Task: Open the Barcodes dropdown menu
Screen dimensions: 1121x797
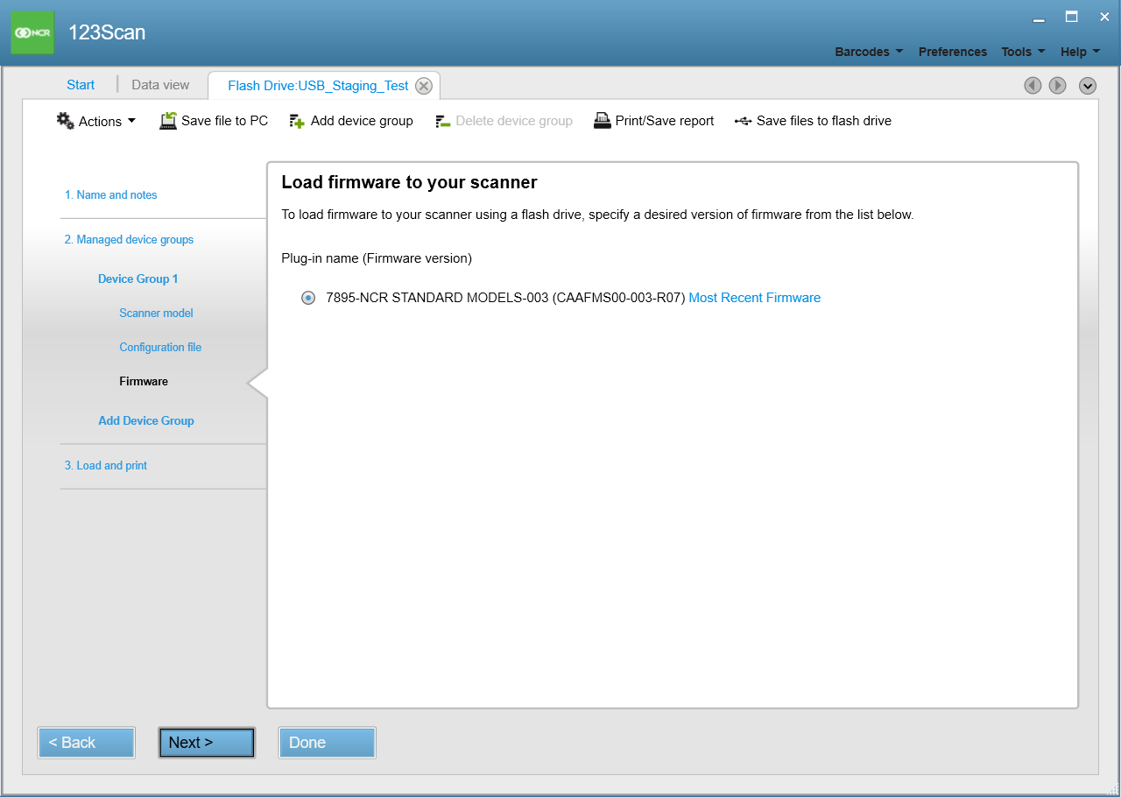Action: coord(869,52)
